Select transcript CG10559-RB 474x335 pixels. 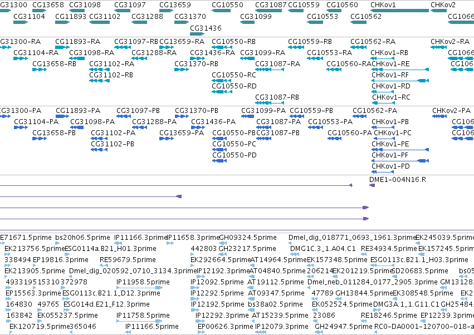coord(310,41)
